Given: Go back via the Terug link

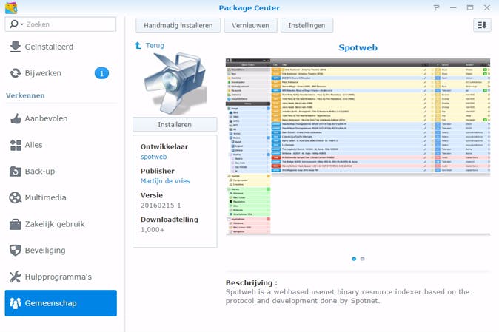Looking at the screenshot, I should coord(155,45).
